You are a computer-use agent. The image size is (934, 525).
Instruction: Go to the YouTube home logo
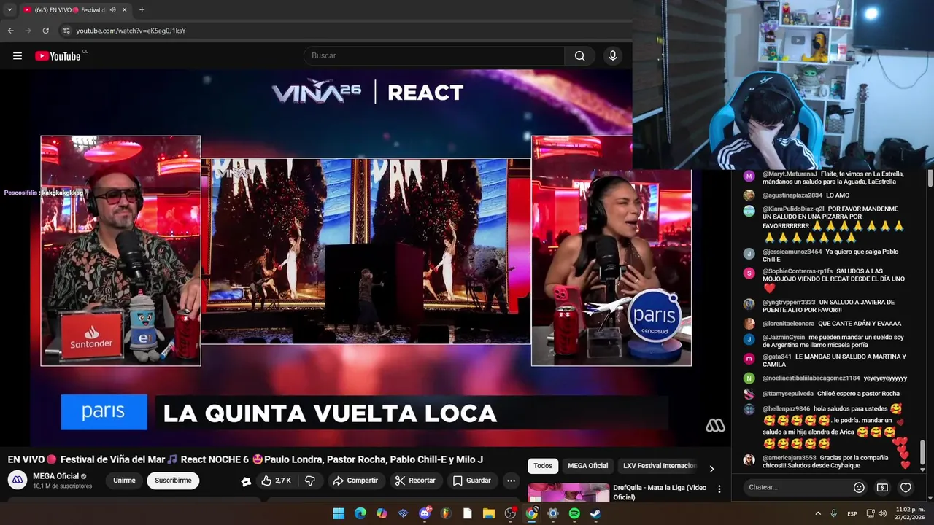pos(58,56)
